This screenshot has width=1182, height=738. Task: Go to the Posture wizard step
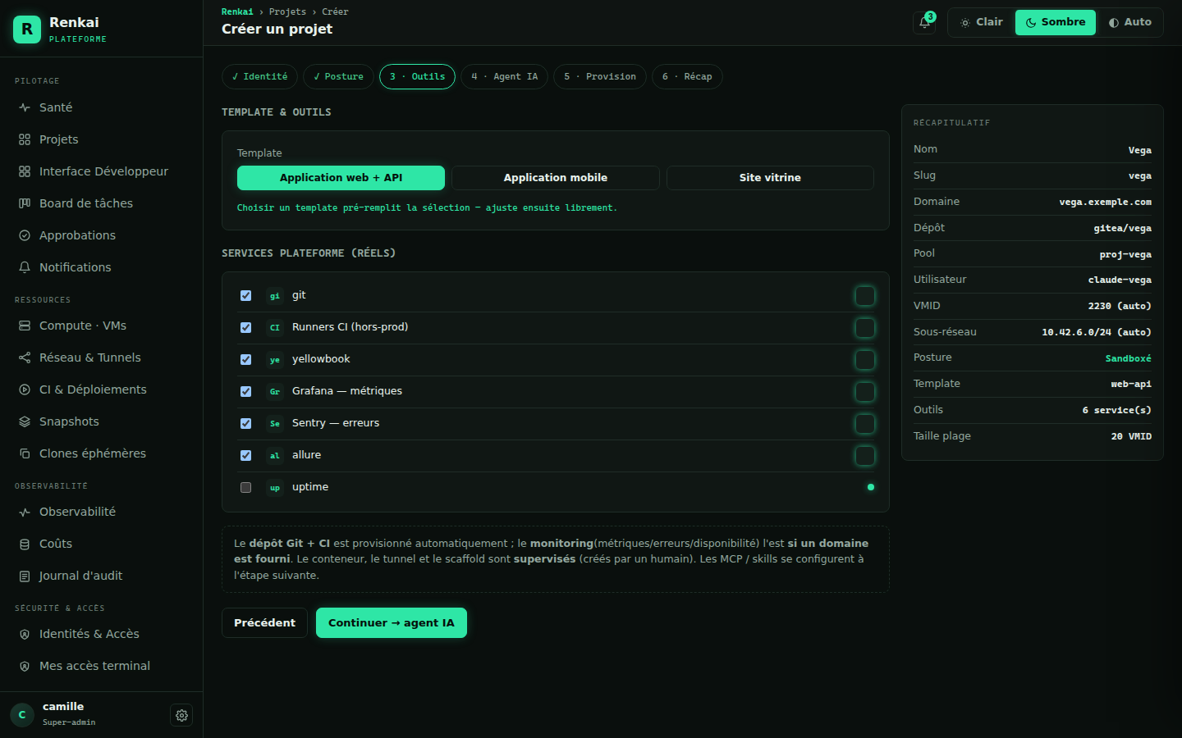point(338,76)
